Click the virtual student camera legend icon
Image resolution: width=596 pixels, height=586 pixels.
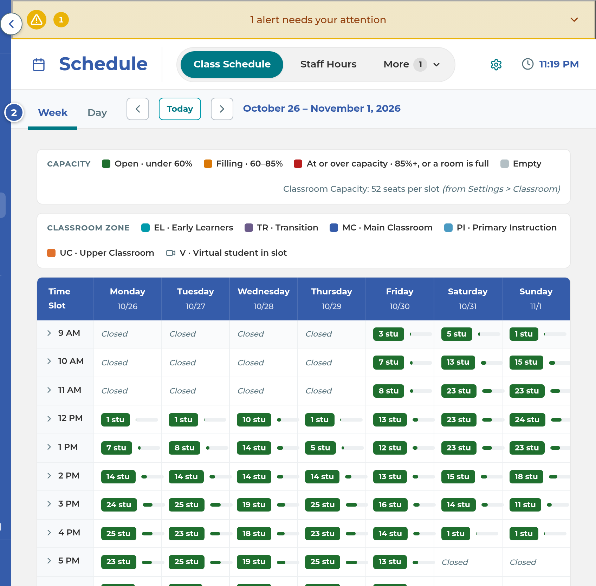coord(171,253)
